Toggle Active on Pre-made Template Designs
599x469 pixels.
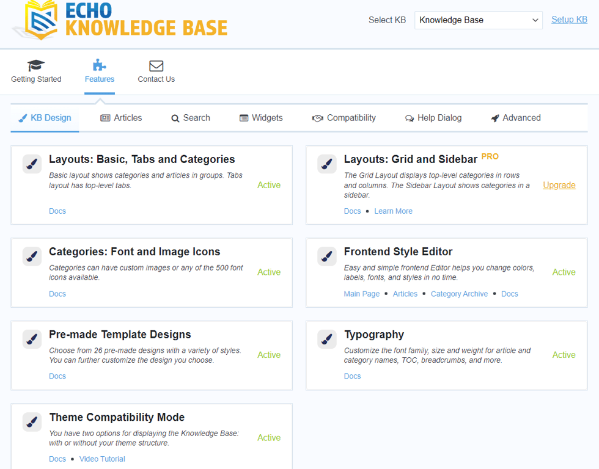[269, 355]
